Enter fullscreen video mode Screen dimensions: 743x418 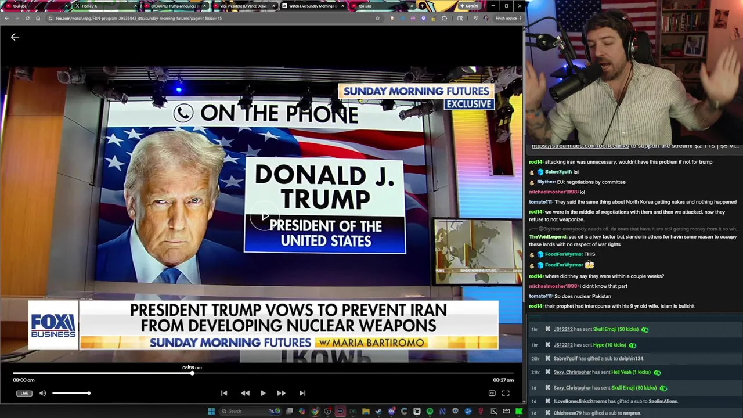pyautogui.click(x=506, y=393)
